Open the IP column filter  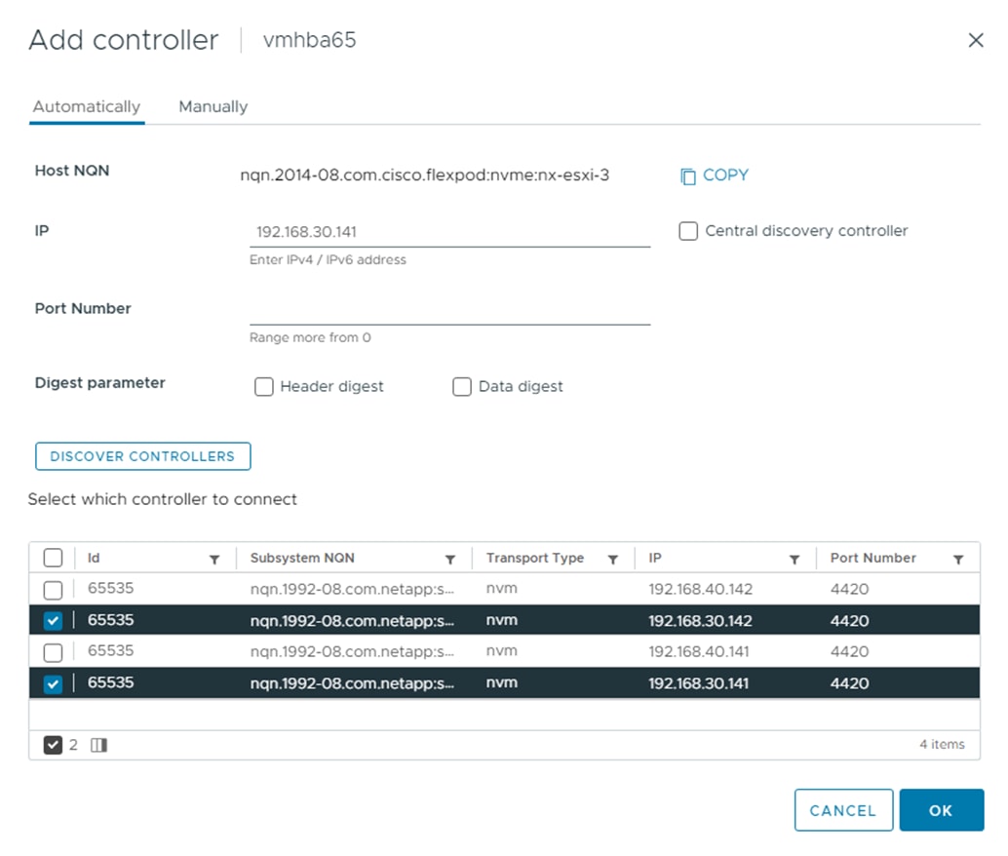tap(795, 560)
